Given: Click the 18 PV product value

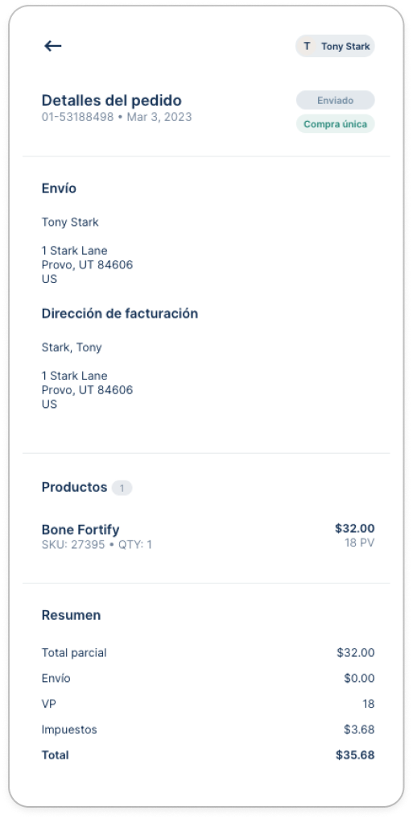Looking at the screenshot, I should pyautogui.click(x=359, y=543).
